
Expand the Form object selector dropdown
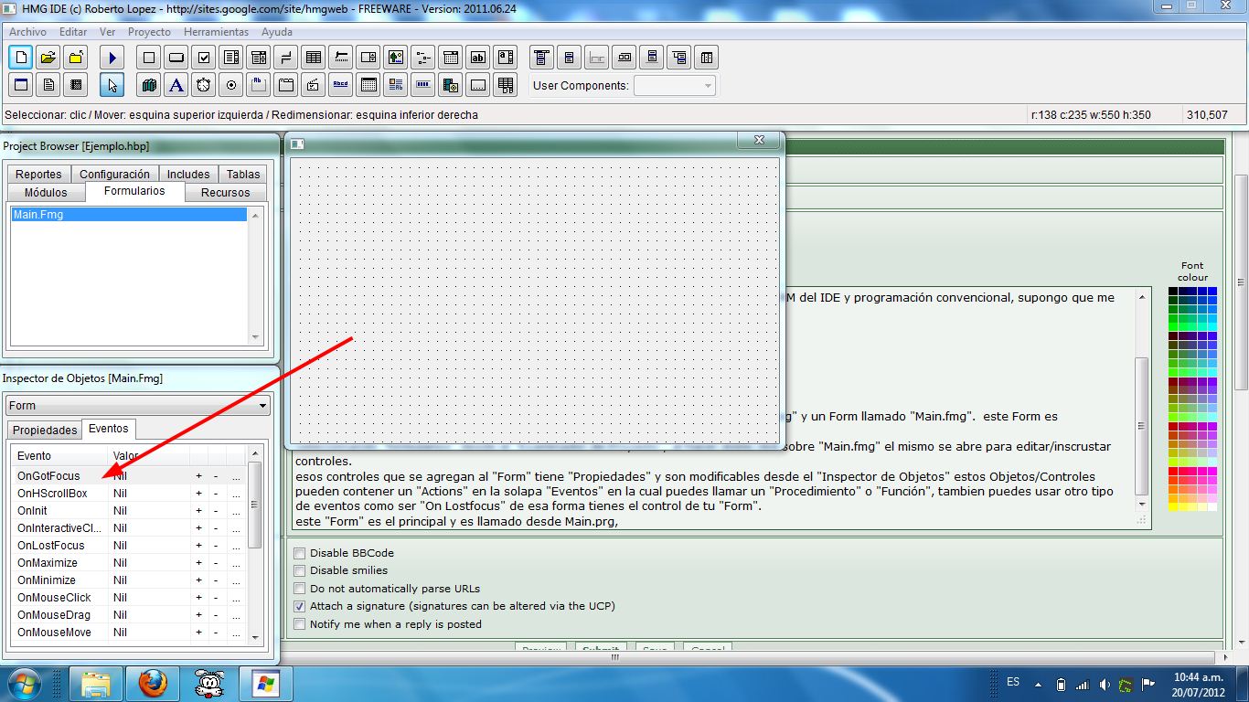pos(138,406)
